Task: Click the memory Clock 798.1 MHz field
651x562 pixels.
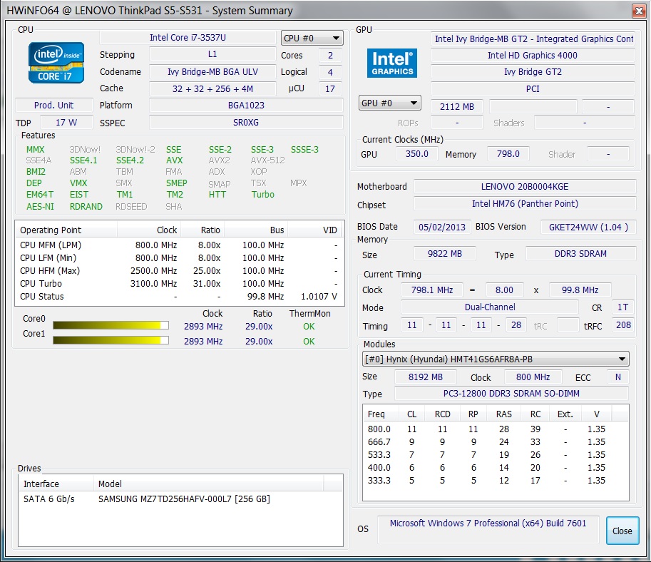Action: [x=432, y=290]
